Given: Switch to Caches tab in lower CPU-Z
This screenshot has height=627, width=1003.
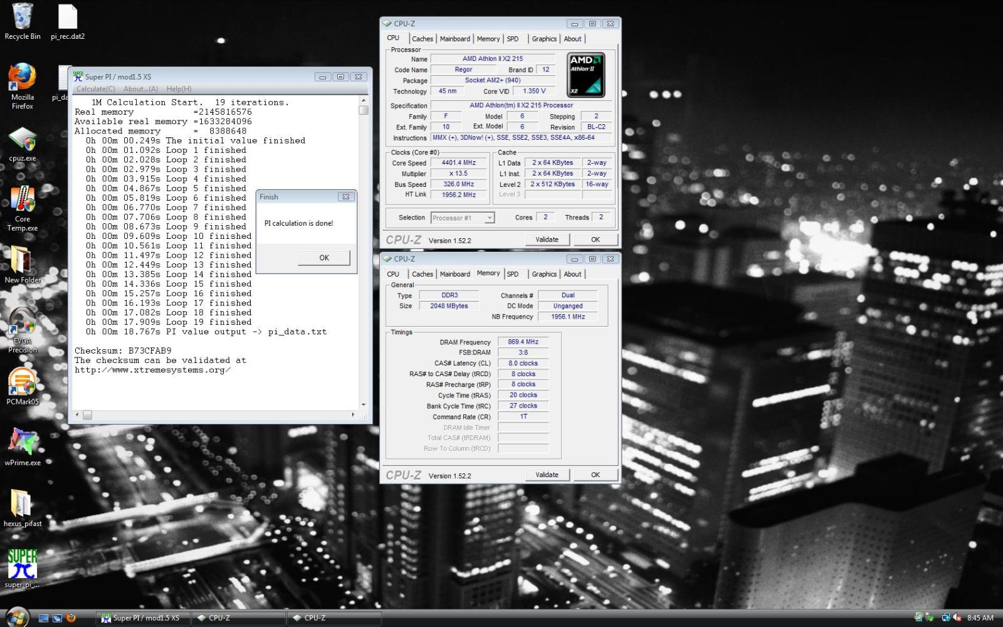Looking at the screenshot, I should 422,274.
